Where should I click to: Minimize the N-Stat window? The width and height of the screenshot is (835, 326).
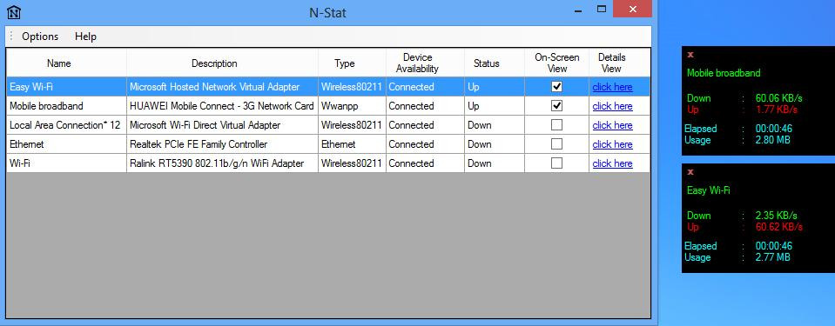coord(579,10)
